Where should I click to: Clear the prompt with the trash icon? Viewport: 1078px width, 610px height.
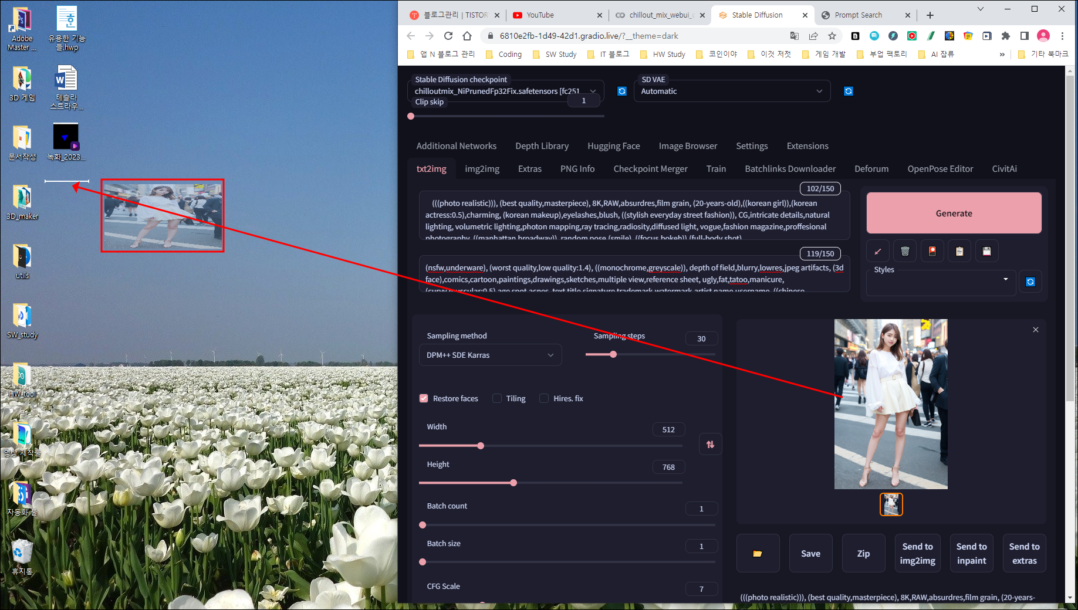tap(905, 252)
